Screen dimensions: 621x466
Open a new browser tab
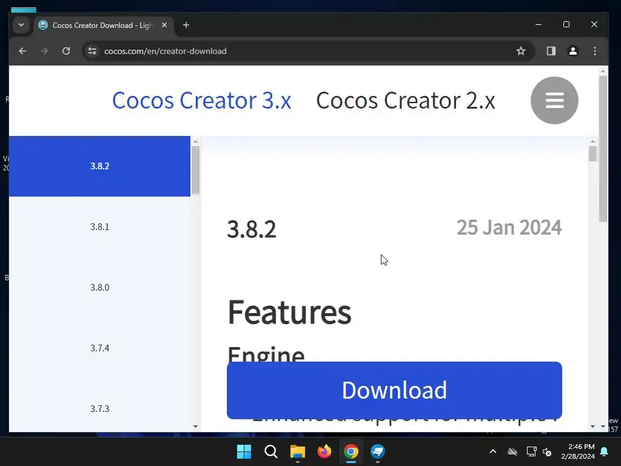coord(186,25)
